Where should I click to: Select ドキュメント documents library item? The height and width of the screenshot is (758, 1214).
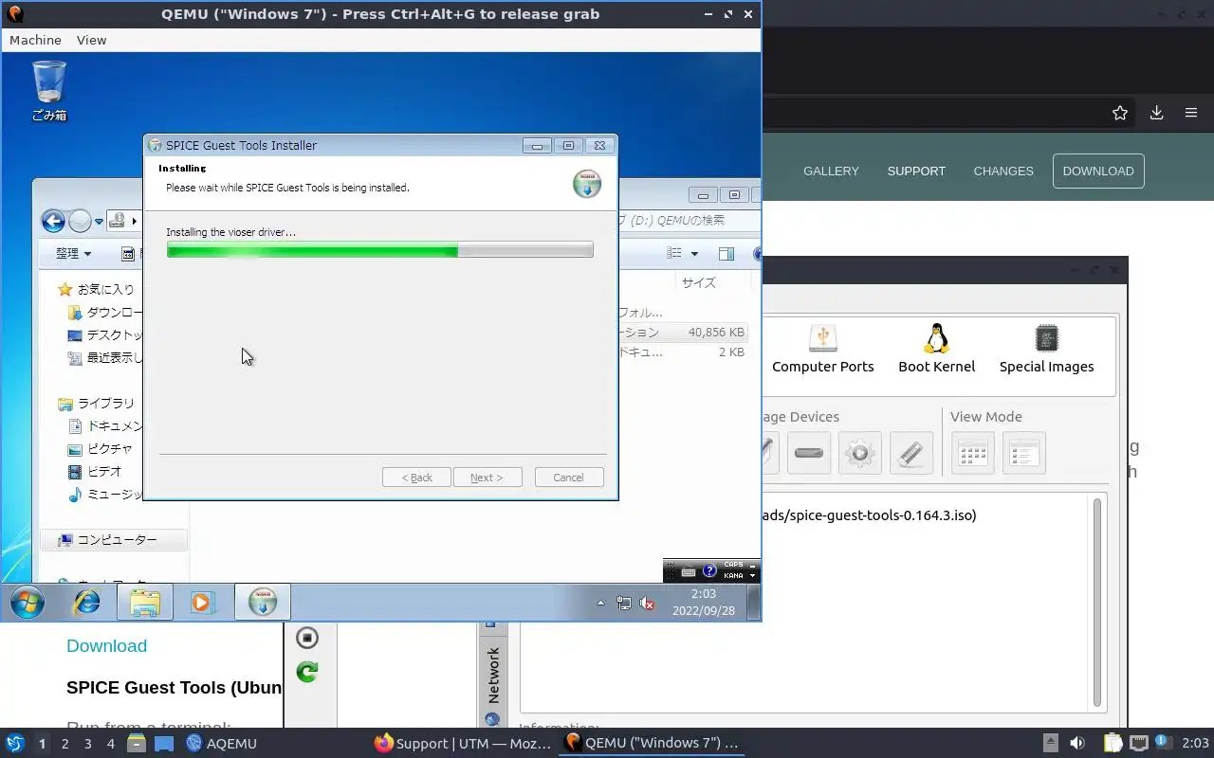coord(106,425)
